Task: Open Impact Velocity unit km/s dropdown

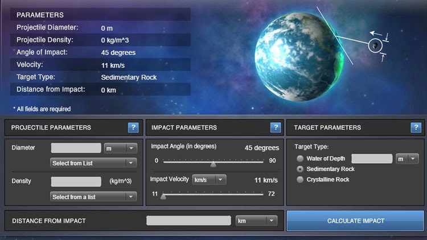Action: click(209, 180)
